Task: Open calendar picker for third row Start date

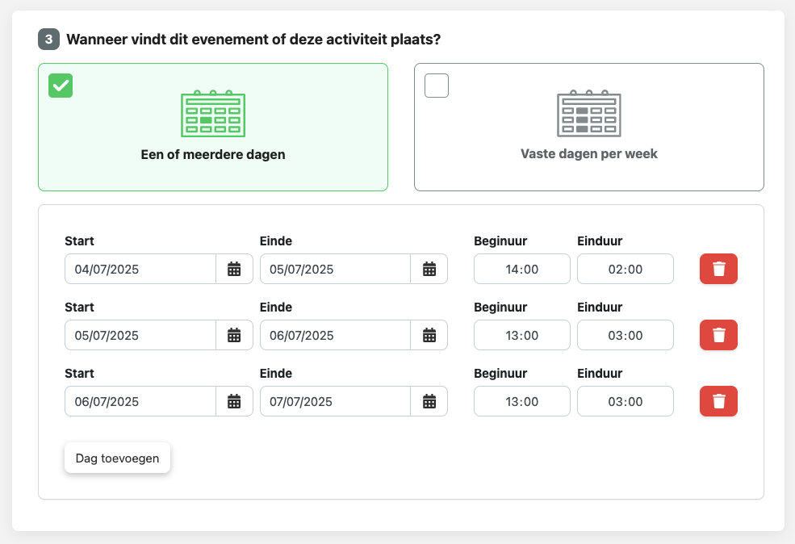Action: coord(234,402)
